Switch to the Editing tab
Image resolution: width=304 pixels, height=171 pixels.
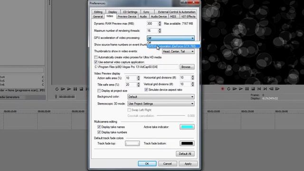coord(98,12)
